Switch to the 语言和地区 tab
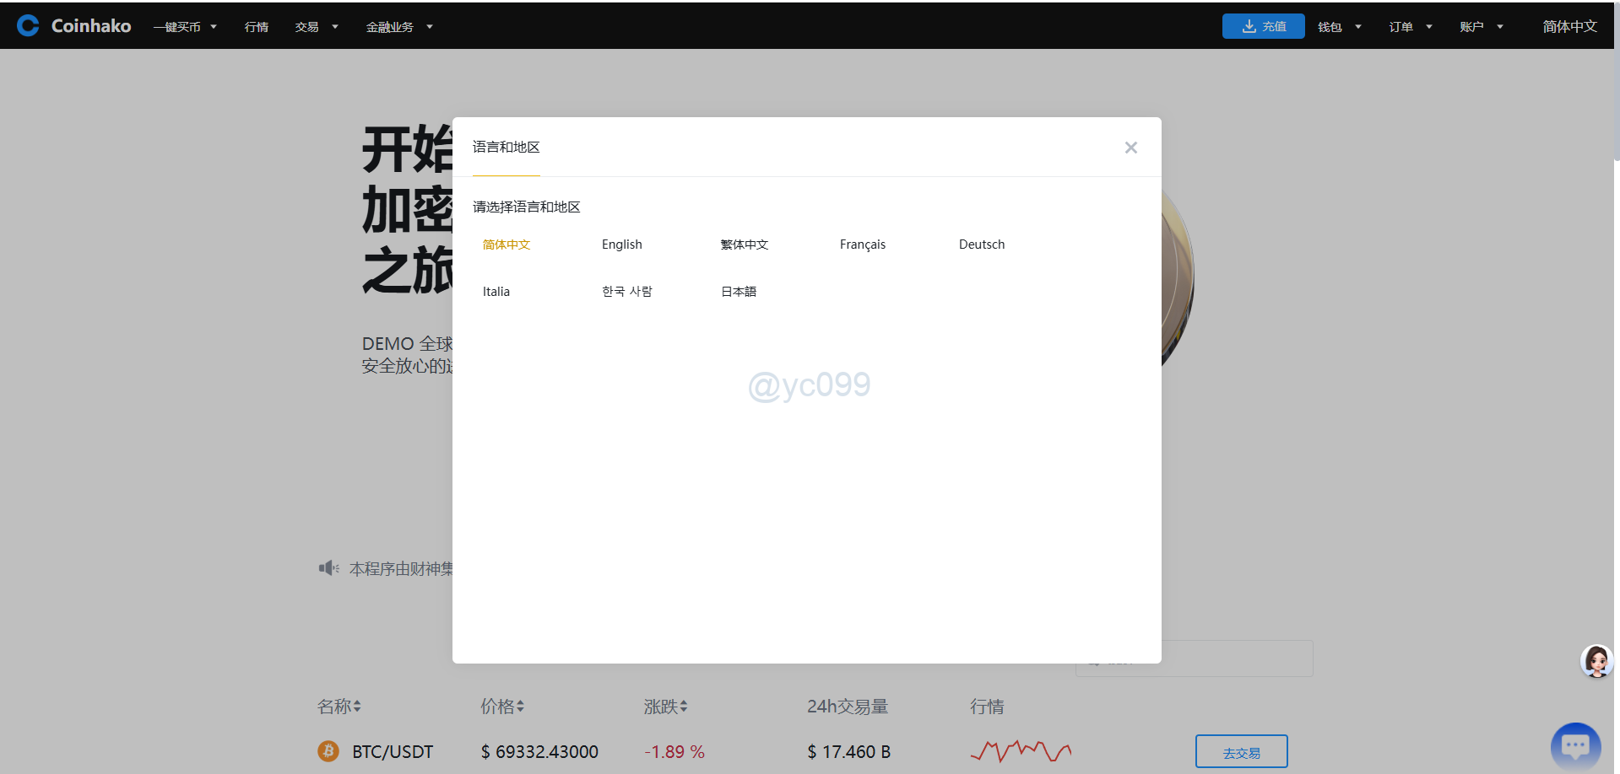The image size is (1620, 774). point(506,148)
